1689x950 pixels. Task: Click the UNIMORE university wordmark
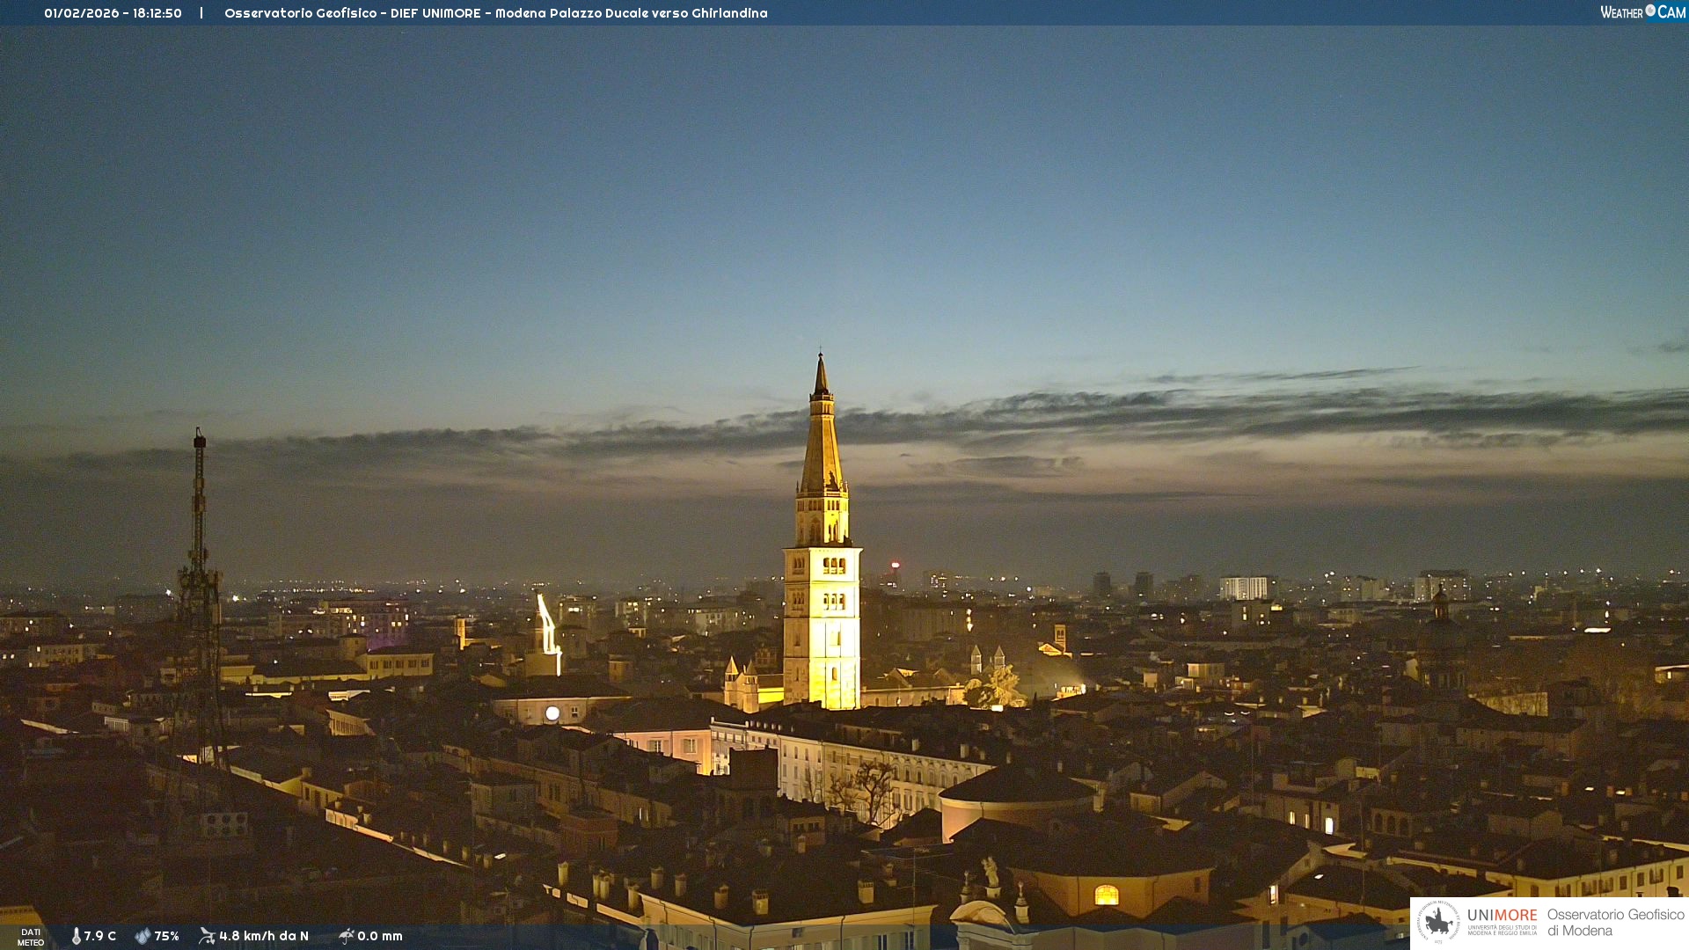click(1502, 916)
